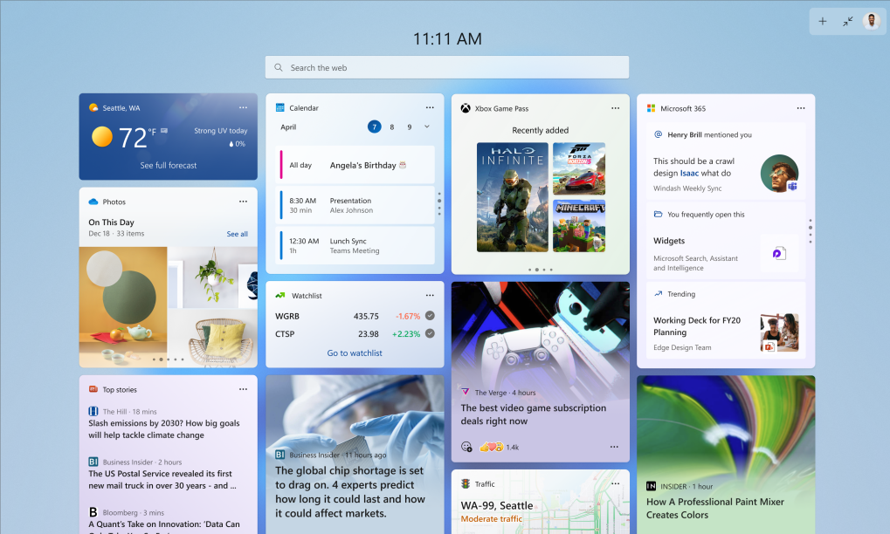Click the Watchlist widget icon
Screen dimensions: 890x534
(279, 295)
